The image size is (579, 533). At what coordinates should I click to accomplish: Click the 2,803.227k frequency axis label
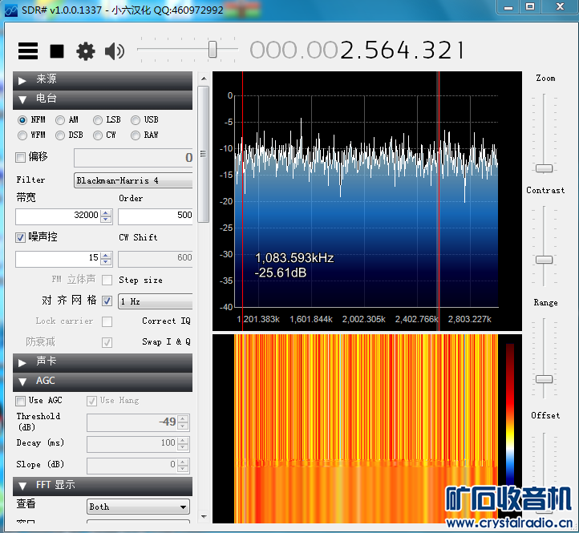tap(470, 319)
